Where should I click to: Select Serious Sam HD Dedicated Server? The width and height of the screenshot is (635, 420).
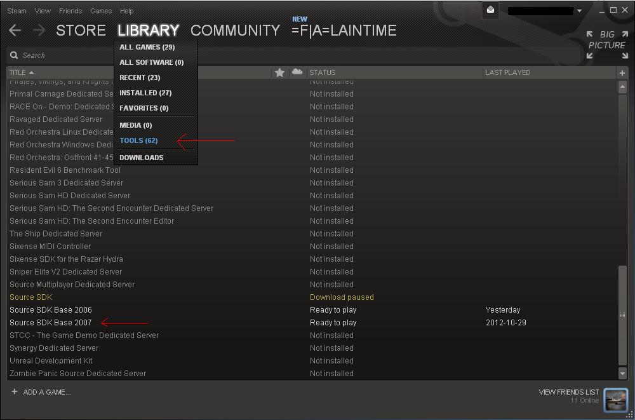(x=70, y=196)
